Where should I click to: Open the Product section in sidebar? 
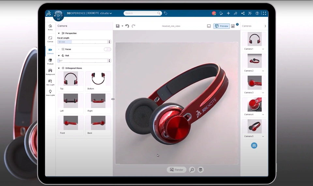coord(50,61)
